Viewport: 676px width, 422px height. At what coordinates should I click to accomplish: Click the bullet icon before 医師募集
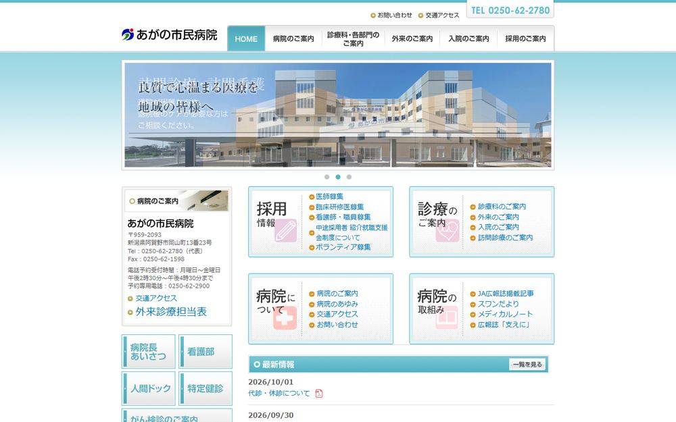(x=312, y=197)
